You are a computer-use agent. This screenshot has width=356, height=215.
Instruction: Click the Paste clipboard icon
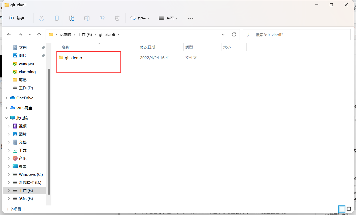[72, 18]
